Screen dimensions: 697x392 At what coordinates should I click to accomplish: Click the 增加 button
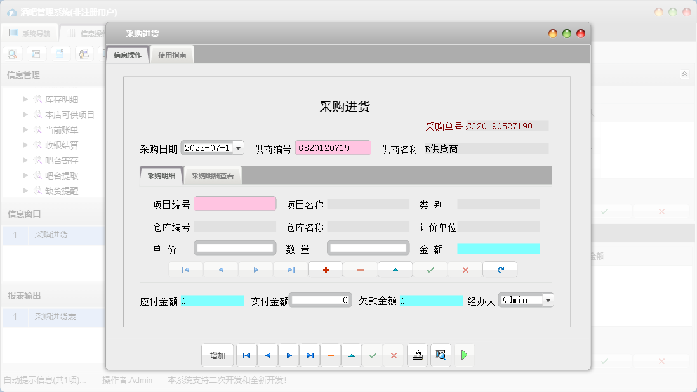point(218,355)
